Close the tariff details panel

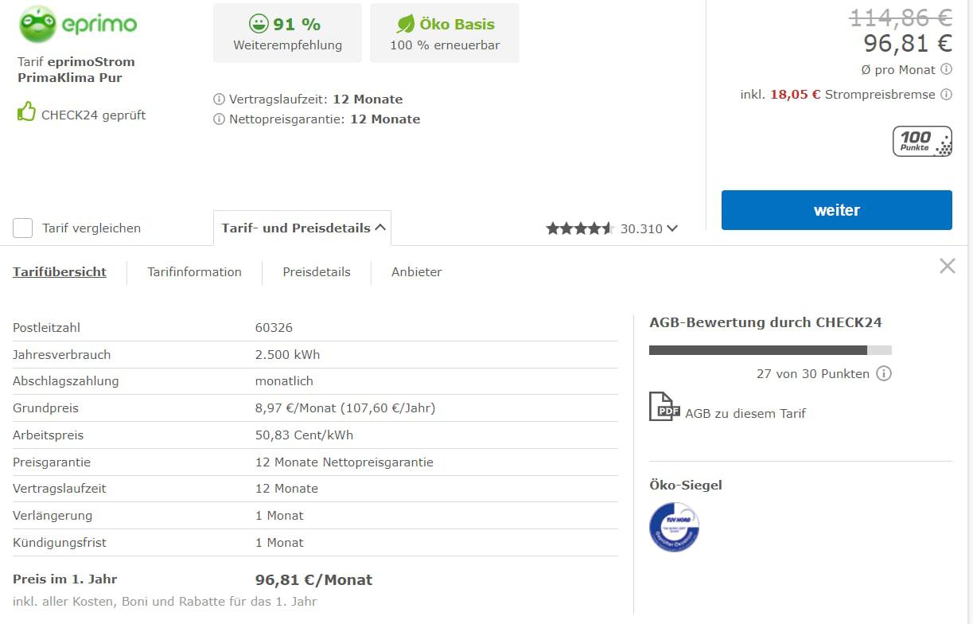pyautogui.click(x=947, y=266)
